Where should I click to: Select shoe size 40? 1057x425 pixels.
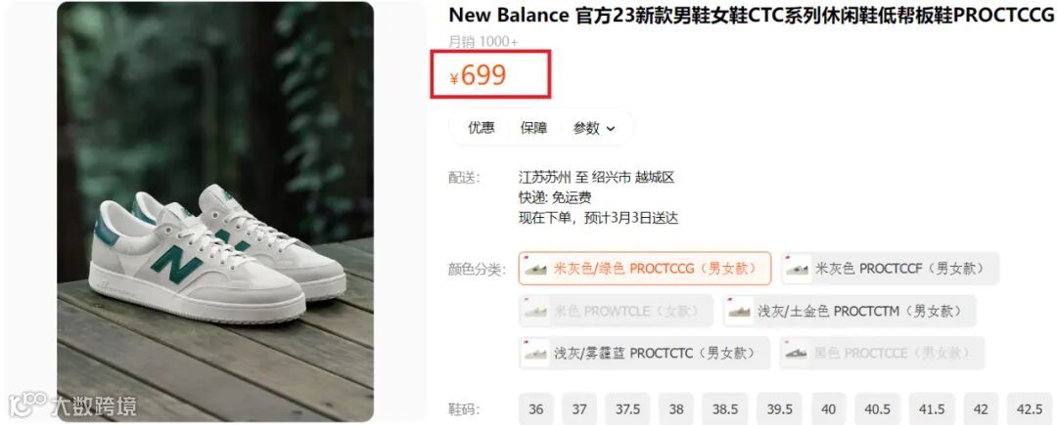click(829, 408)
